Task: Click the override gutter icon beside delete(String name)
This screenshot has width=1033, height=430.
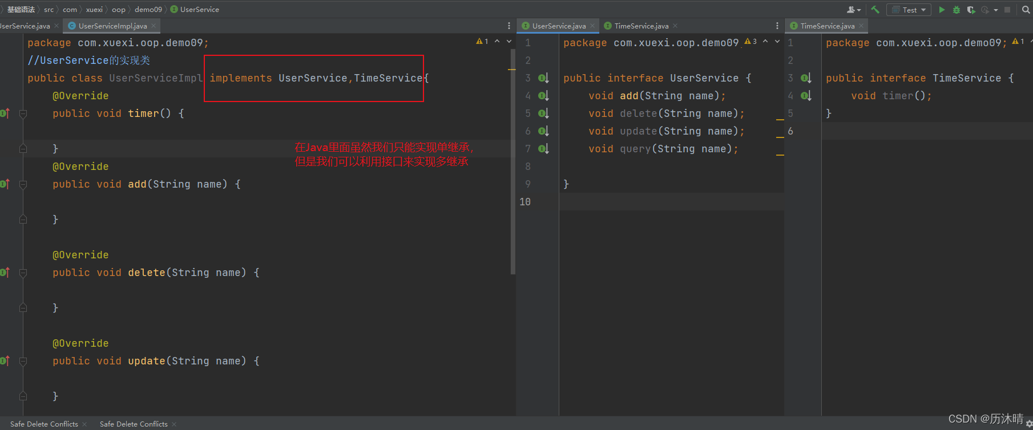Action: click(x=5, y=273)
